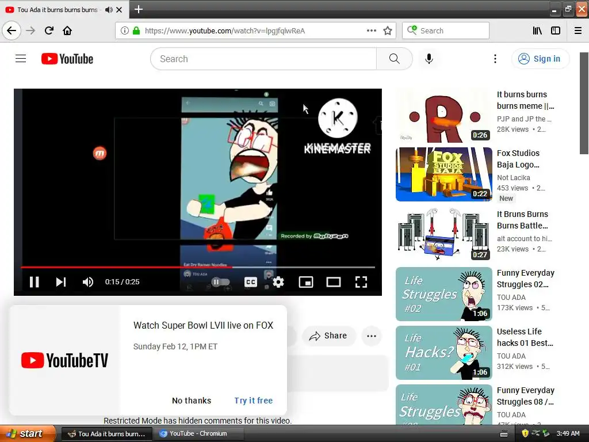Click Useless Life hacks 01 title
Image resolution: width=589 pixels, height=442 pixels.
[525, 337]
